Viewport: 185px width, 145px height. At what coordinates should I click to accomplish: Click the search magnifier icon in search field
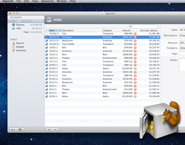click(x=130, y=26)
